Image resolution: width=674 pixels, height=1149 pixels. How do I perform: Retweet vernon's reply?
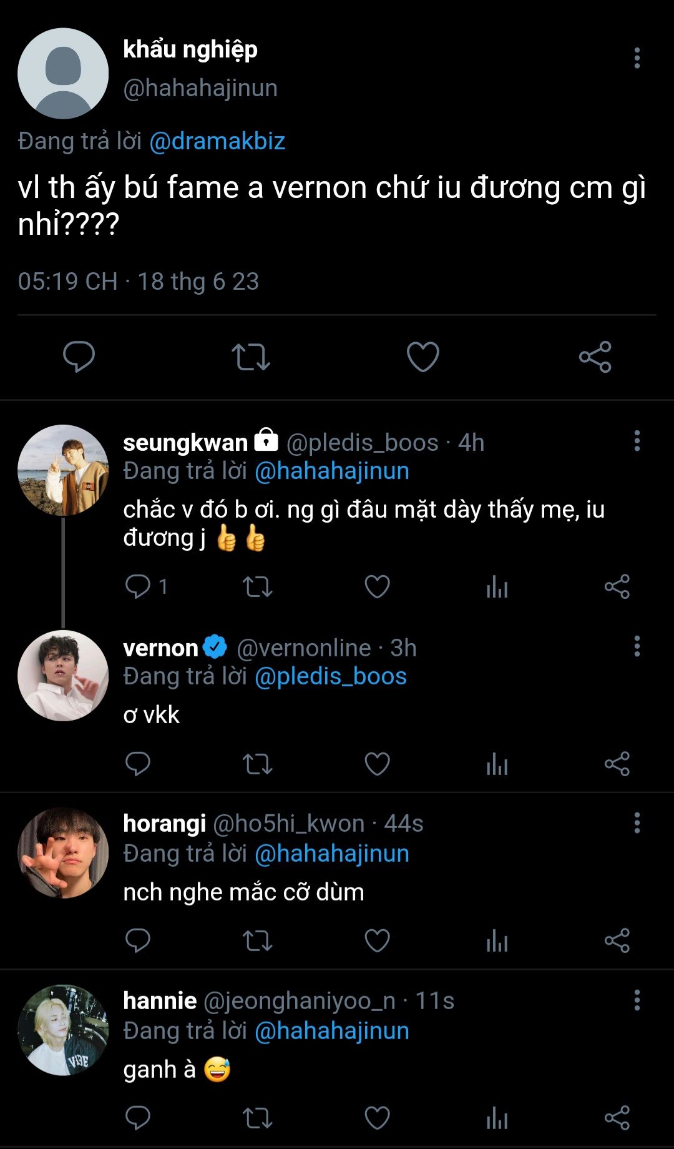(x=257, y=764)
